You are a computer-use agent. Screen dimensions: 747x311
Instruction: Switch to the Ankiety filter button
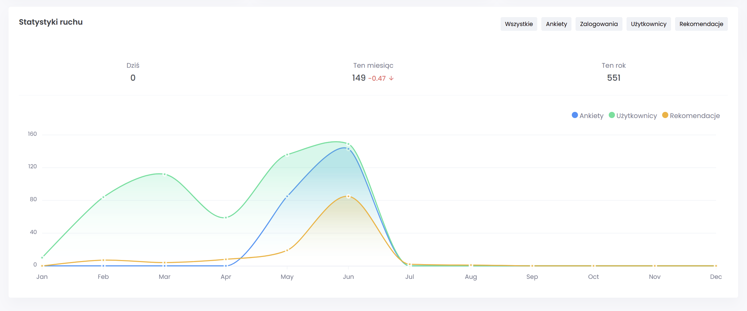pyautogui.click(x=556, y=24)
